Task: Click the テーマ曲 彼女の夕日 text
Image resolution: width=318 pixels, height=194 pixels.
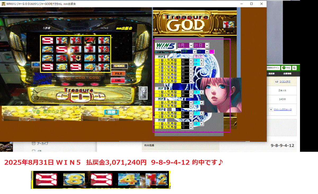Action: pos(44,112)
